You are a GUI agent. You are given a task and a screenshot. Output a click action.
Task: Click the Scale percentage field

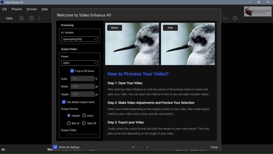pyautogui.click(x=82, y=79)
